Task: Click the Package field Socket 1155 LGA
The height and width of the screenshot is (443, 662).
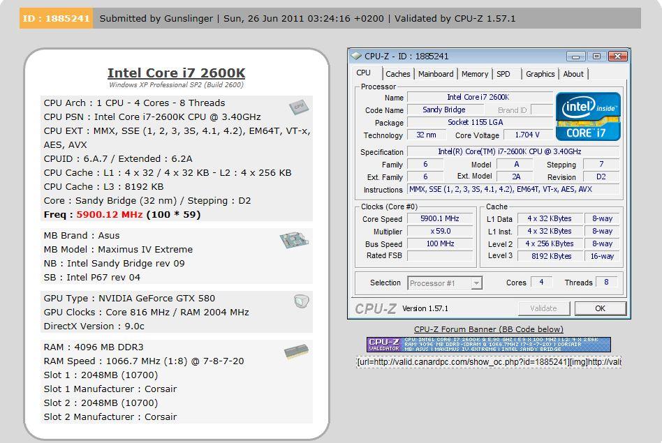Action: [x=480, y=122]
